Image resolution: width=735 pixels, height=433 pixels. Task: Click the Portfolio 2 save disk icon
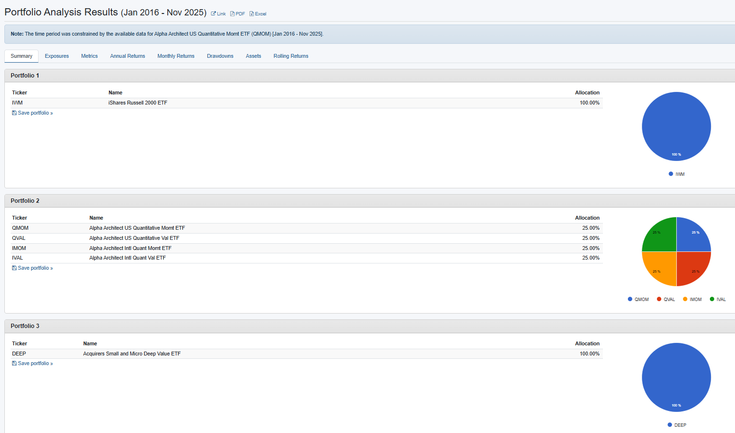(x=14, y=268)
